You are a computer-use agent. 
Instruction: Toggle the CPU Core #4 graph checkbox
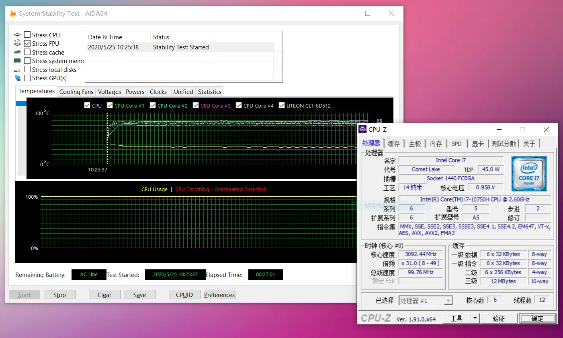click(239, 105)
